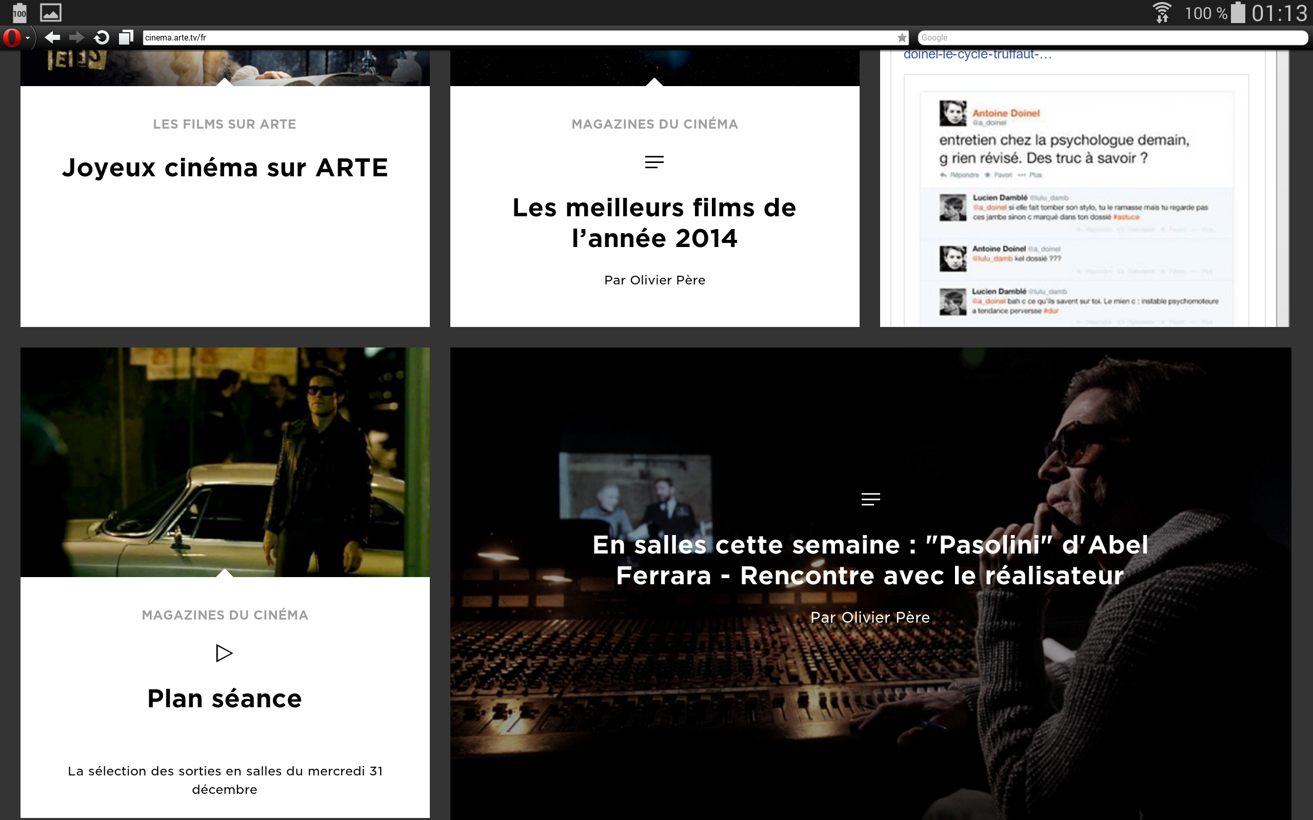Open the doinel-le-cycle-truffaut link
This screenshot has height=820, width=1313.
pyautogui.click(x=978, y=54)
